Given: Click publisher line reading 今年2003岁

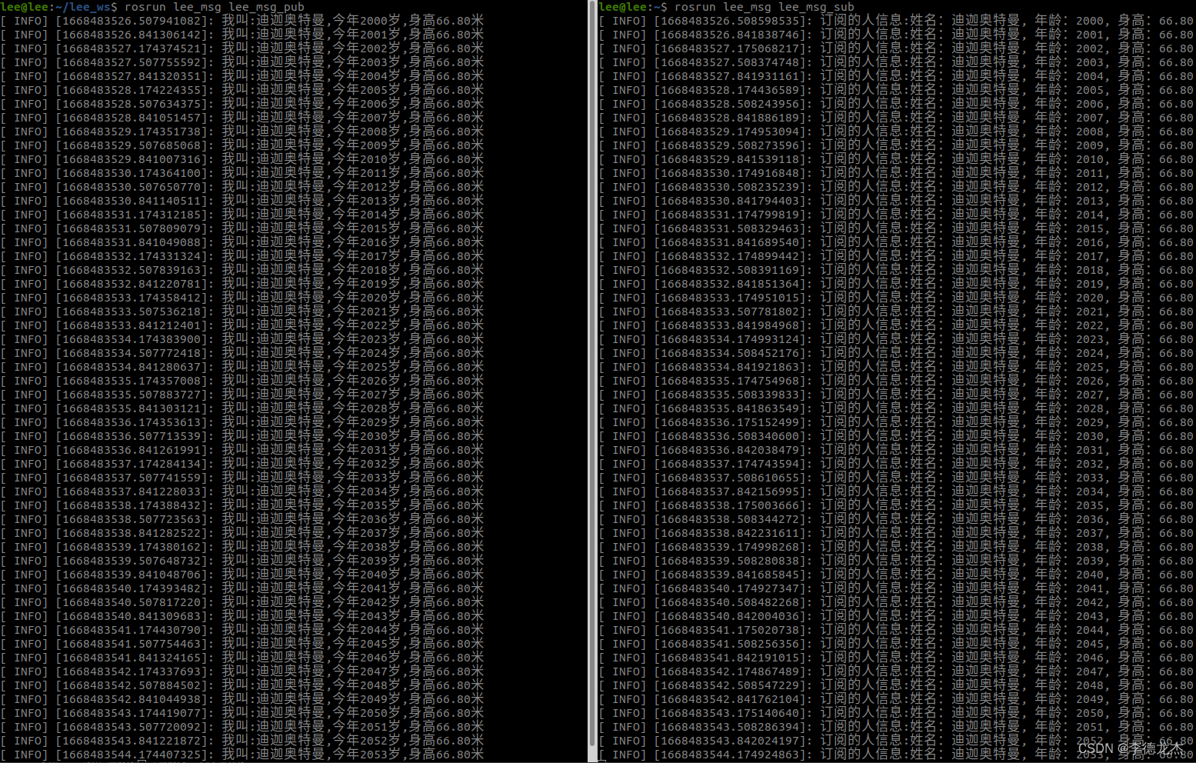Looking at the screenshot, I should 242,62.
